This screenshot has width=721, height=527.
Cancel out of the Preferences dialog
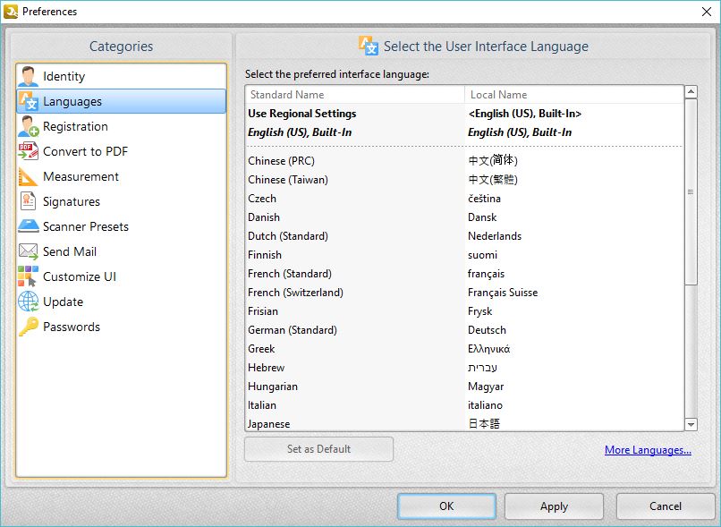point(665,506)
